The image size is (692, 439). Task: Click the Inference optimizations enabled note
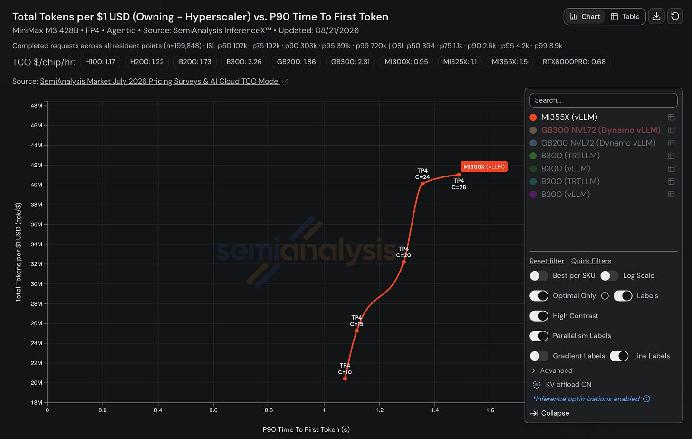click(x=586, y=399)
